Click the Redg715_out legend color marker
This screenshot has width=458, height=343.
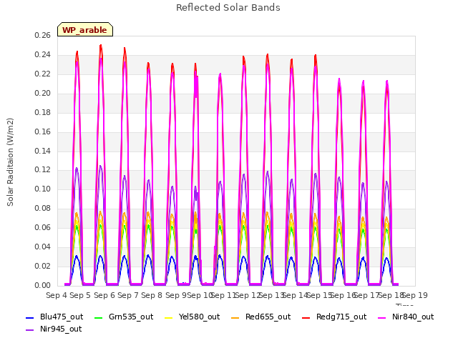(306, 318)
